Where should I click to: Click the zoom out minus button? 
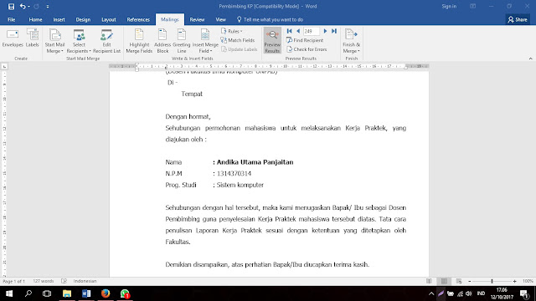tap(470, 281)
